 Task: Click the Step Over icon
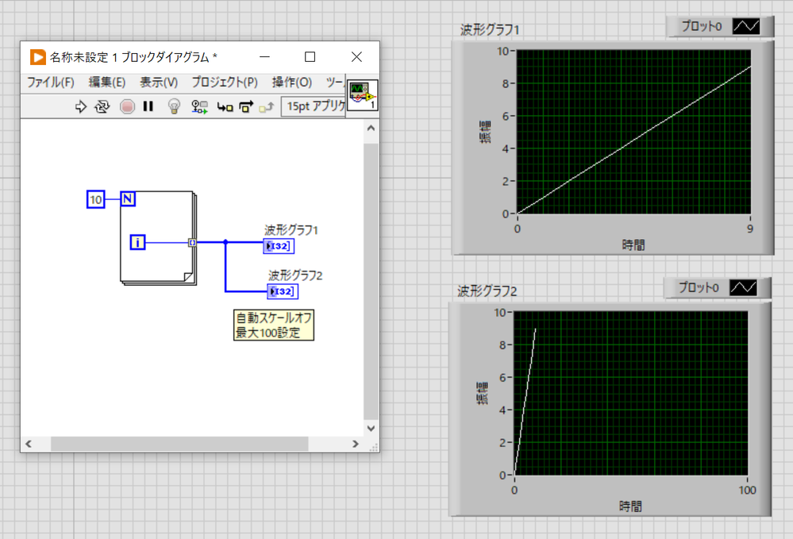(x=246, y=106)
